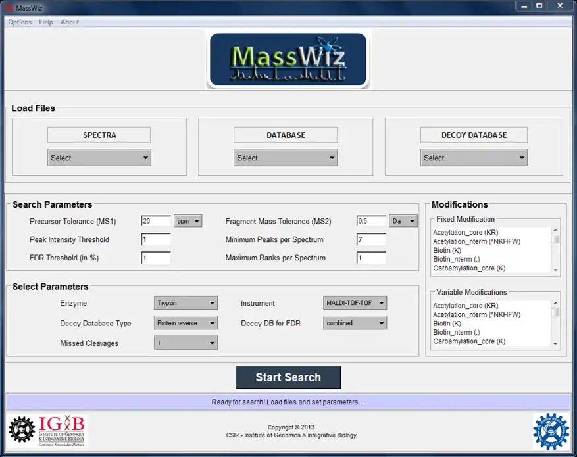This screenshot has height=457, width=577.
Task: Click the Peak Intensity Threshold field
Action: pos(156,239)
